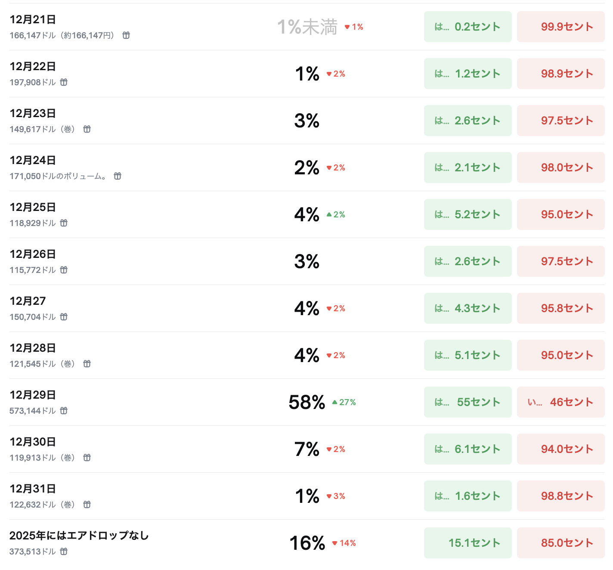
Task: Click gift icon under 12月22日 row
Action: coord(64,82)
